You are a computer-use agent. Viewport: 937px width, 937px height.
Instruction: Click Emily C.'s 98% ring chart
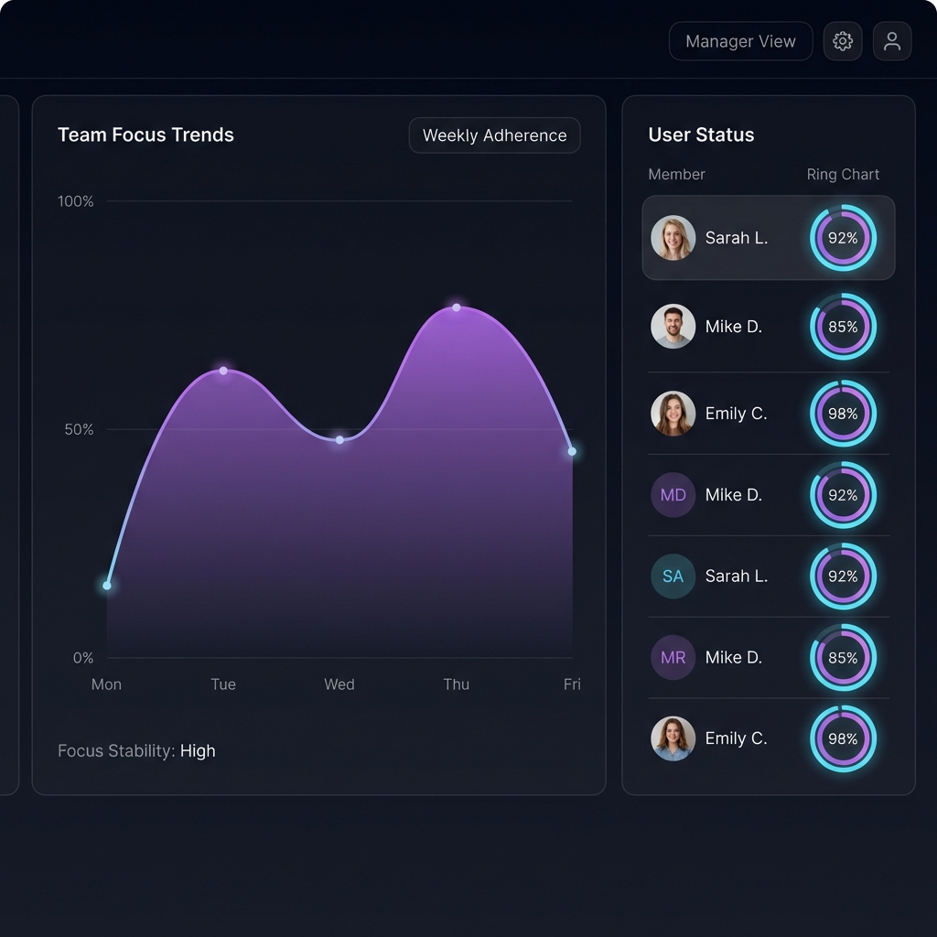[x=843, y=414]
